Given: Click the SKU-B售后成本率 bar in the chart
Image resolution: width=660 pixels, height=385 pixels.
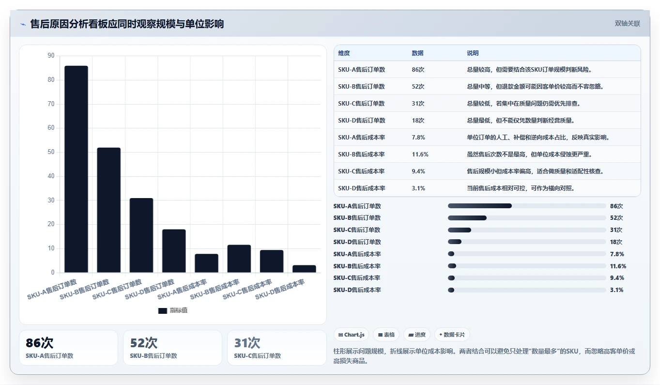Looking at the screenshot, I should (239, 259).
